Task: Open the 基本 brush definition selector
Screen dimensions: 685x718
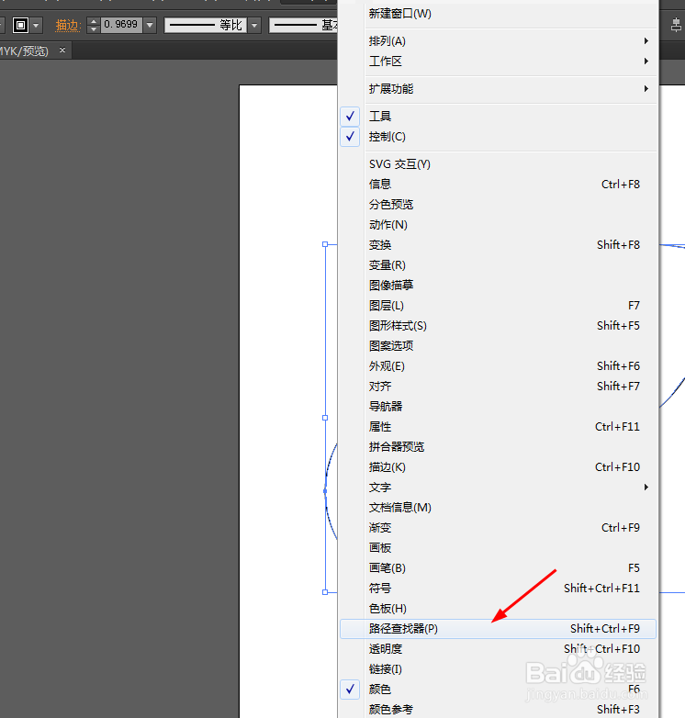Action: point(304,25)
